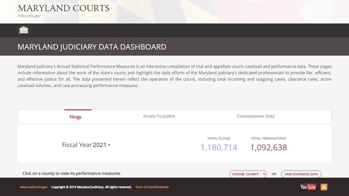Open the YouTube icon in footer
Viewport: 349px width, 196px height.
pyautogui.click(x=308, y=187)
